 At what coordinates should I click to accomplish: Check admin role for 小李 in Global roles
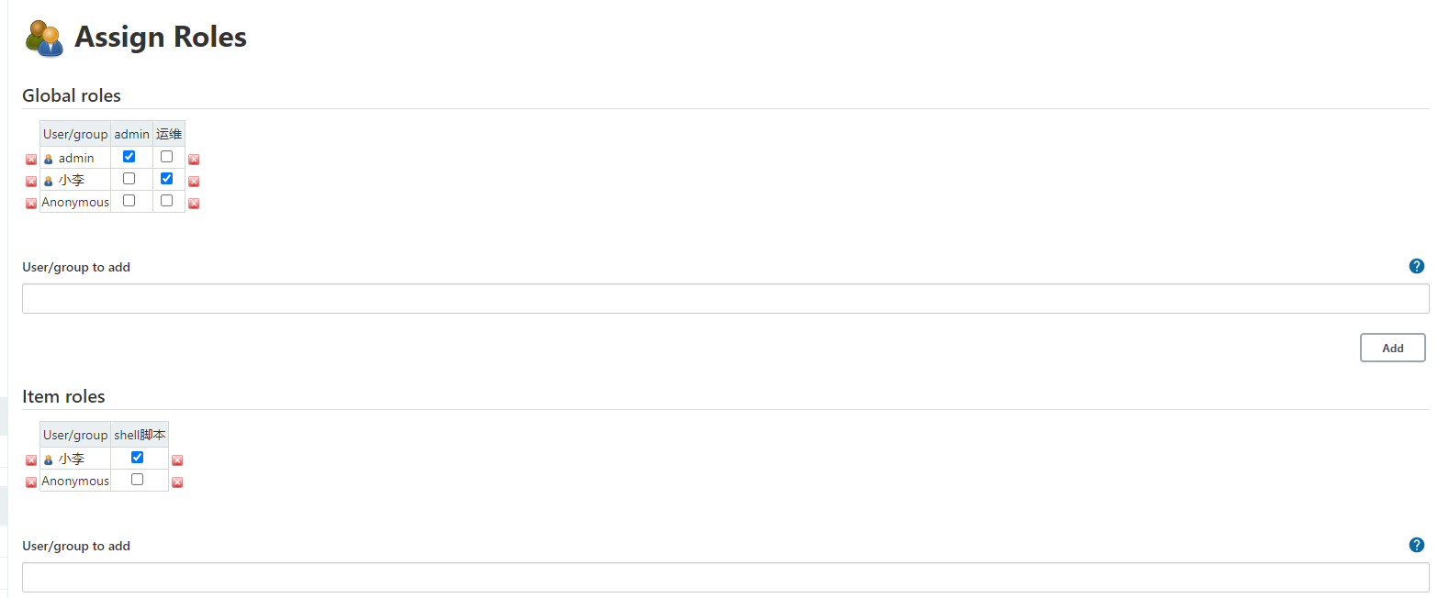click(x=129, y=179)
